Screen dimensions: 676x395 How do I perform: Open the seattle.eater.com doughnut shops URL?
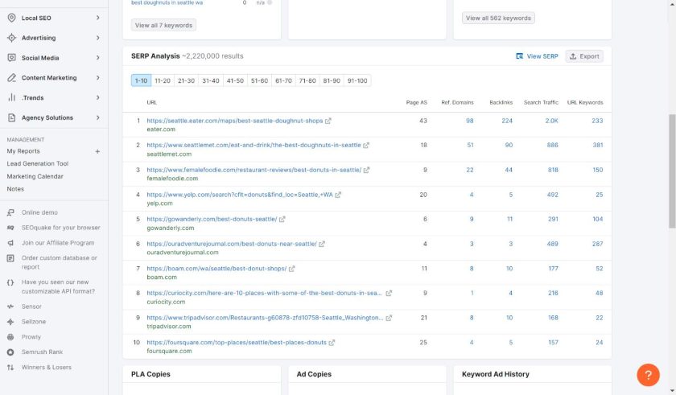(234, 121)
